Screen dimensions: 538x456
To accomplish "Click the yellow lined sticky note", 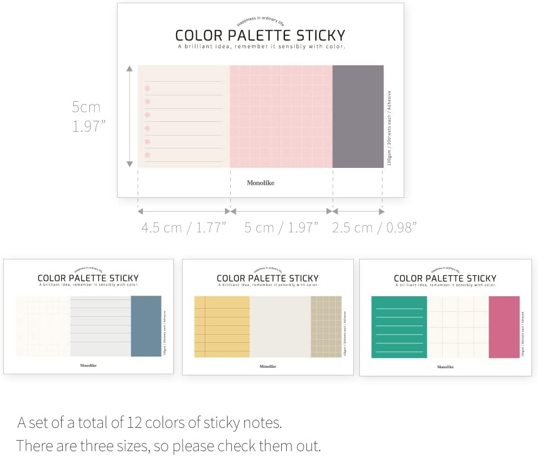I will click(x=222, y=327).
